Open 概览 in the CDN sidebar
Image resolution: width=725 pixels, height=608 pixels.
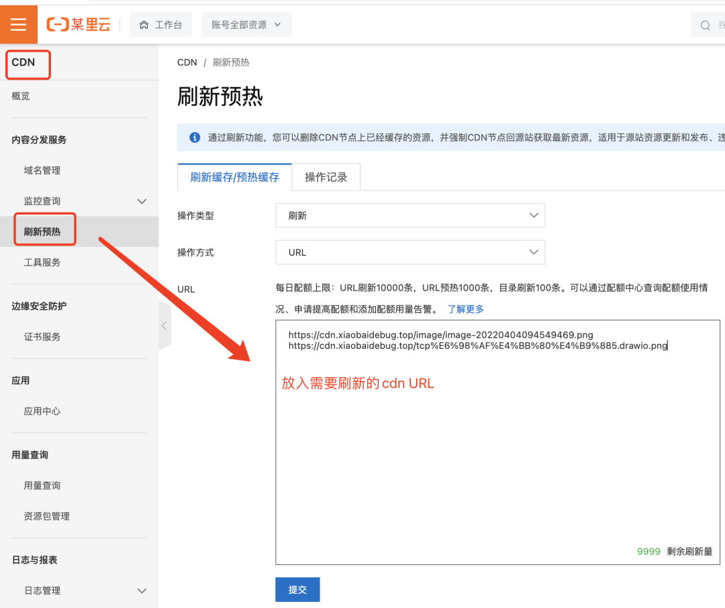click(x=20, y=95)
